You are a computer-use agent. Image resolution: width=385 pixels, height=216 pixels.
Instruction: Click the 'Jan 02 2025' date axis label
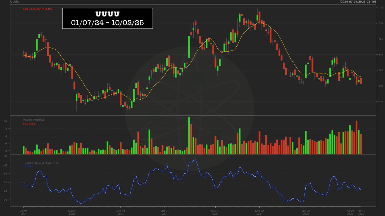point(306,212)
